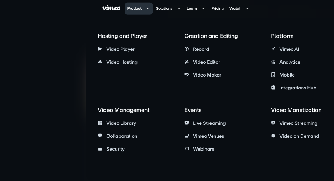Click the Live Streaming icon
This screenshot has width=334, height=181.
(186, 123)
